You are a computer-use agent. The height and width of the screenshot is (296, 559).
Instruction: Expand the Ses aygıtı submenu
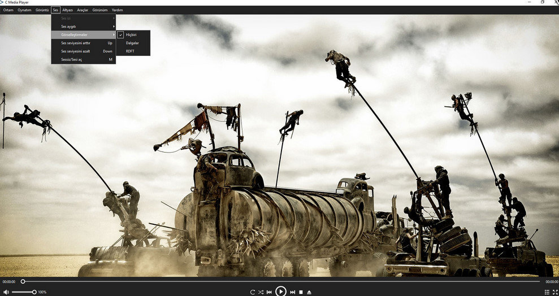pos(84,27)
